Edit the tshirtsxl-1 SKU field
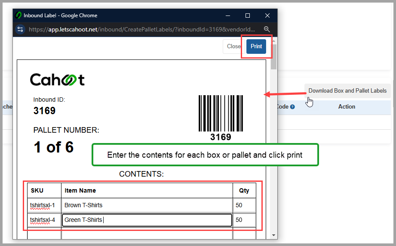396x246 pixels. click(x=44, y=205)
